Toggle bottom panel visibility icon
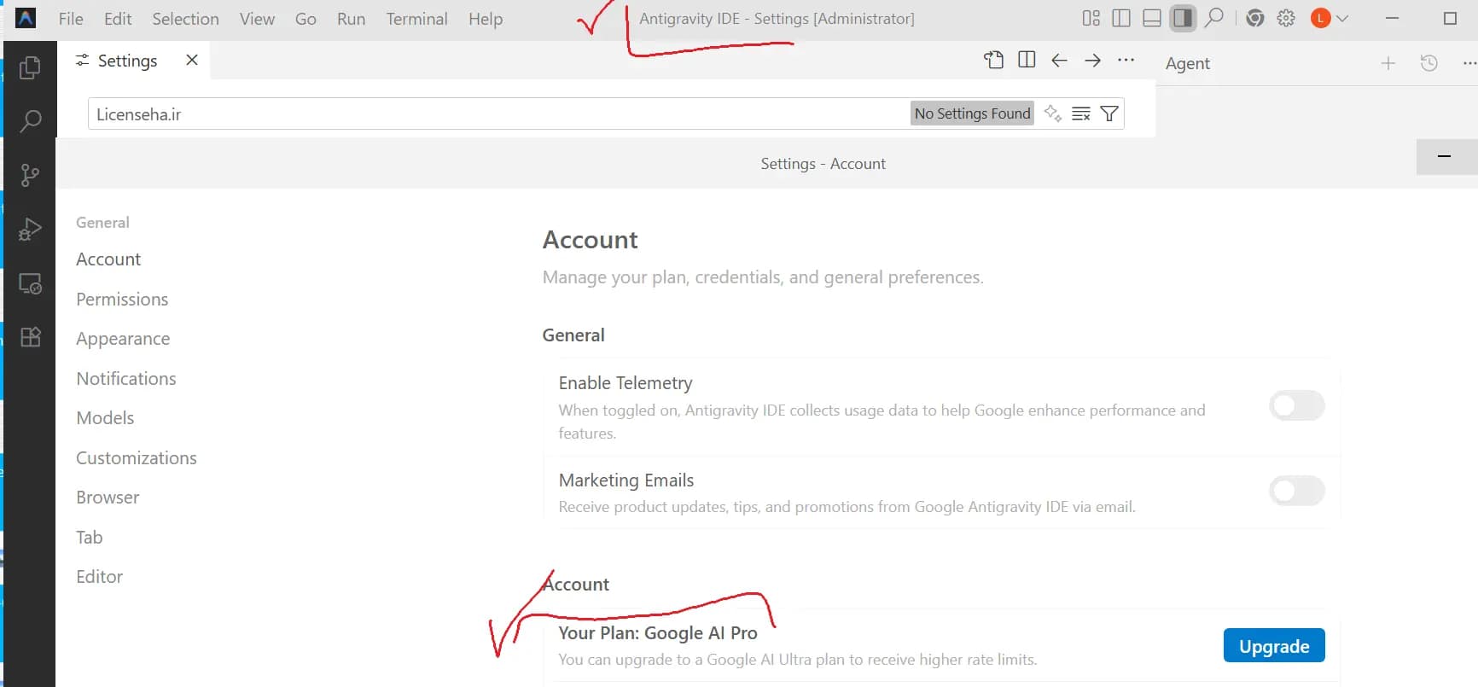Viewport: 1478px width, 687px height. coord(1152,18)
